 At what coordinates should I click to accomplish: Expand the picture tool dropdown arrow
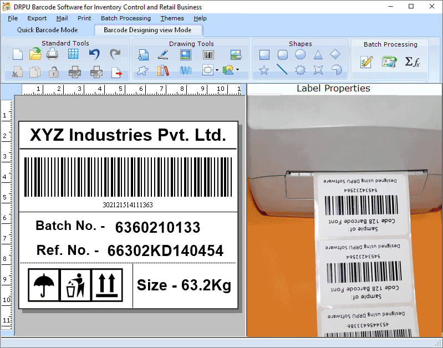238,69
